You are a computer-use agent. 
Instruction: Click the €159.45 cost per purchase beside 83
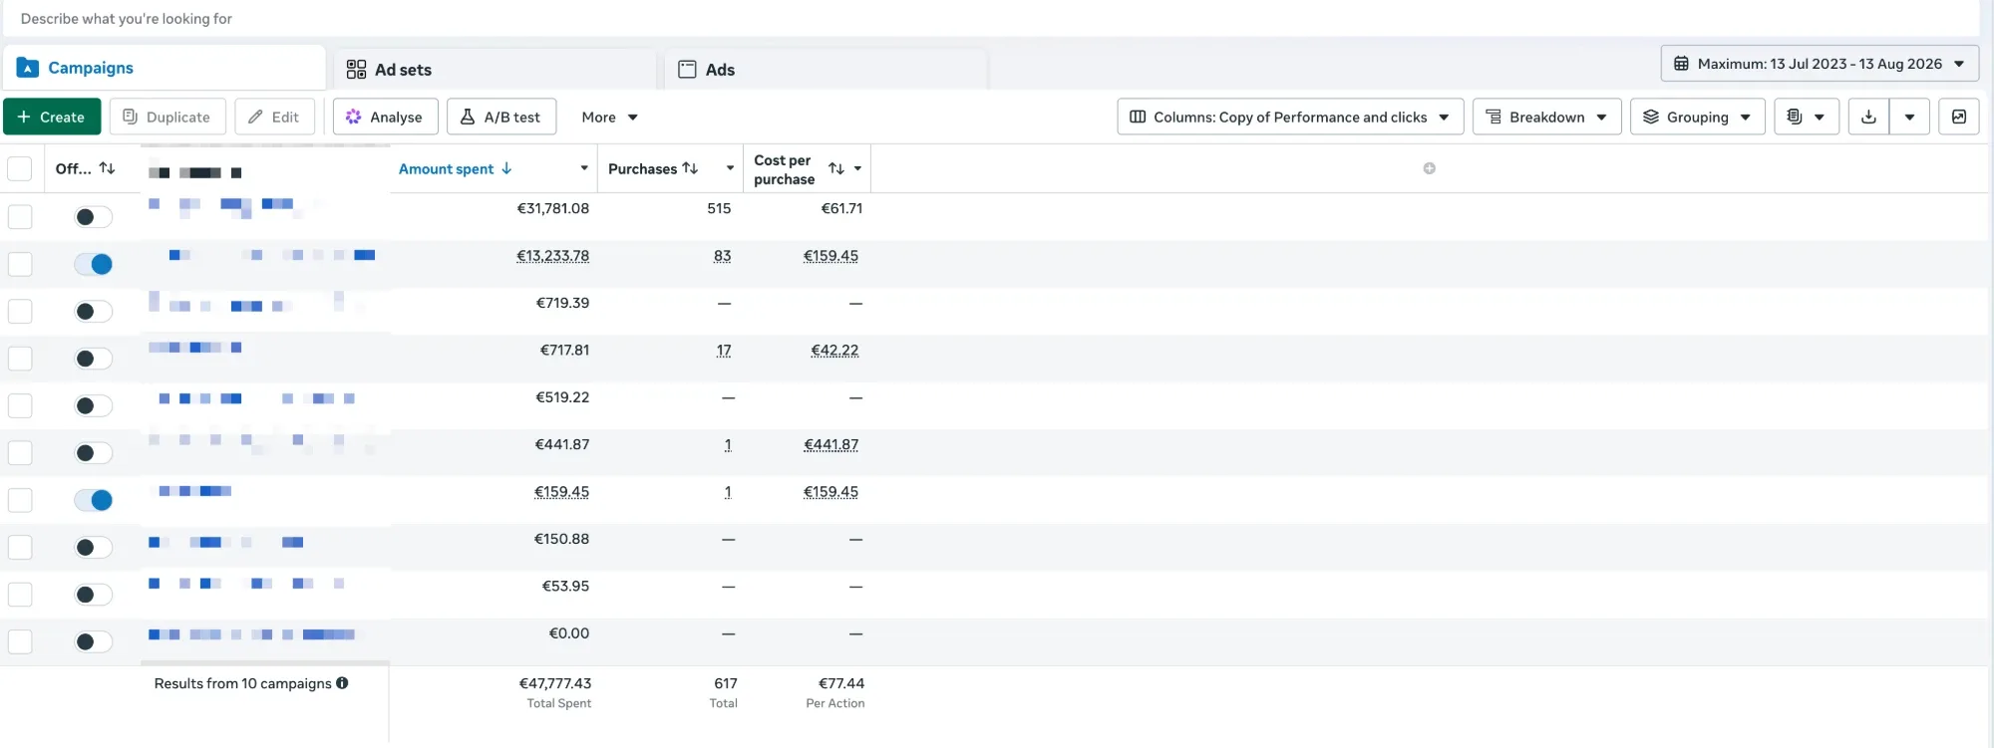click(x=831, y=256)
